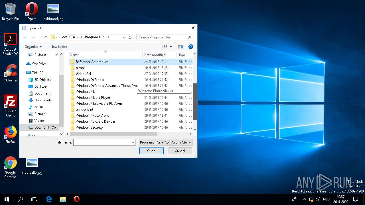365x205 pixels.
Task: Select the Windows Photo Viewer folder
Action: 131,116
